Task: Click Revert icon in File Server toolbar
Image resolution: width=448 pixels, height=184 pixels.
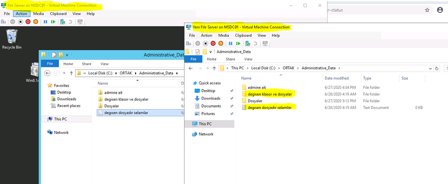Action: point(71,21)
